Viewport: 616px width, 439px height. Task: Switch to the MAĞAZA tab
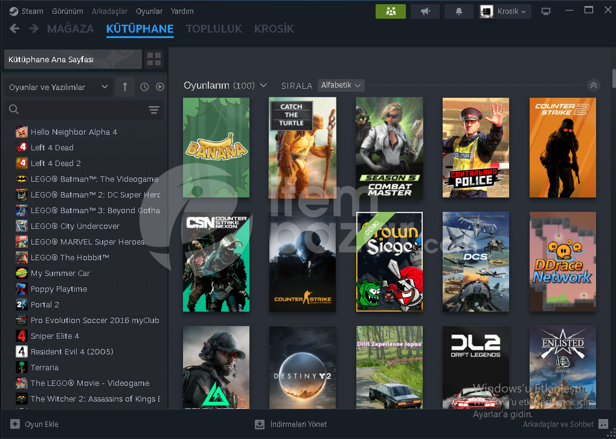pyautogui.click(x=70, y=28)
